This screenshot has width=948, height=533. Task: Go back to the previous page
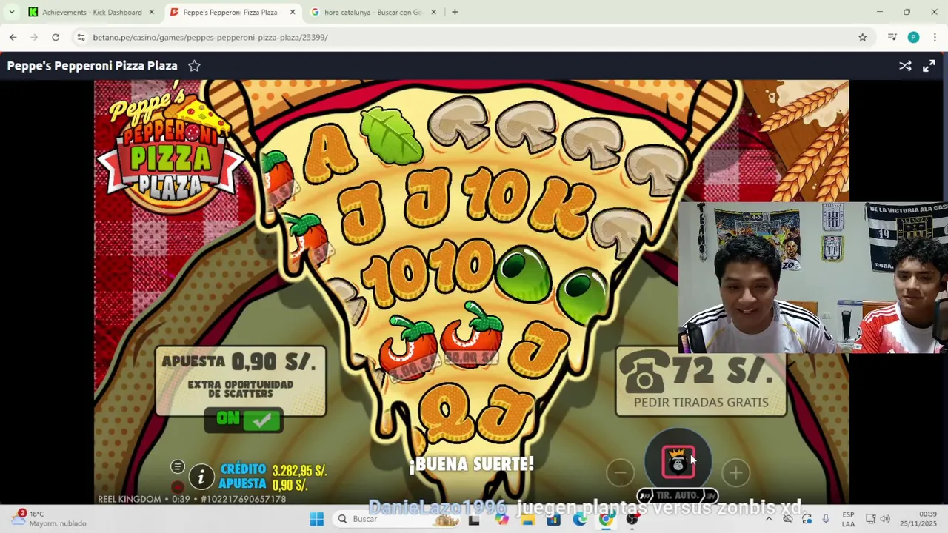click(13, 37)
